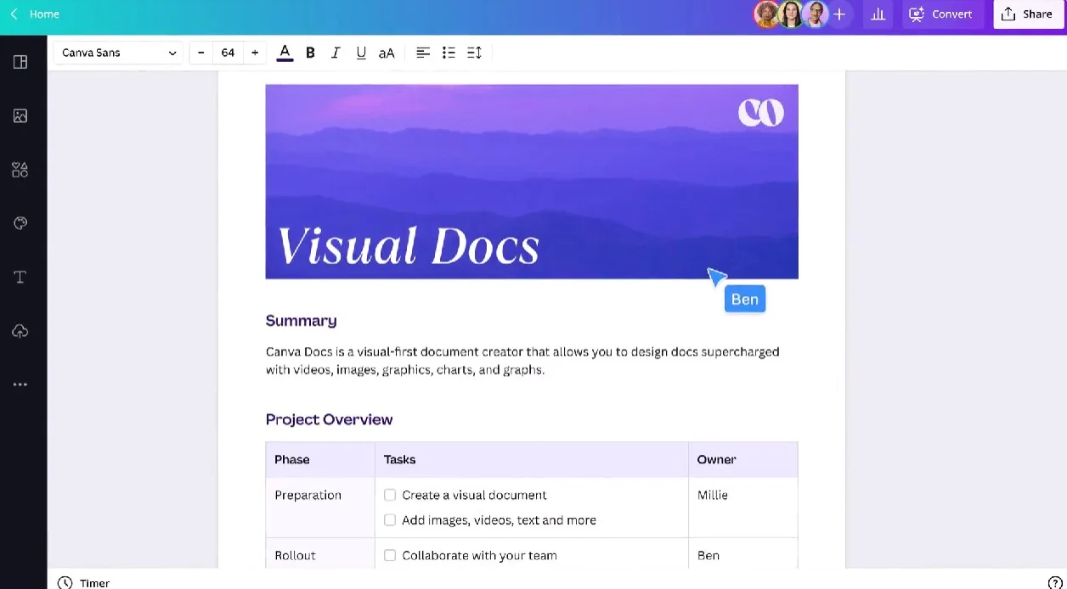Viewport: 1067px width, 589px height.
Task: Open the line spacing options
Action: 473,53
